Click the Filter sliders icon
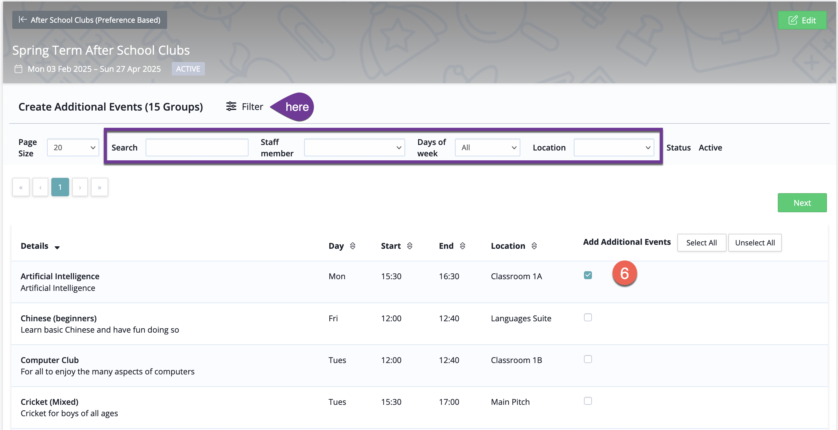 coord(231,106)
